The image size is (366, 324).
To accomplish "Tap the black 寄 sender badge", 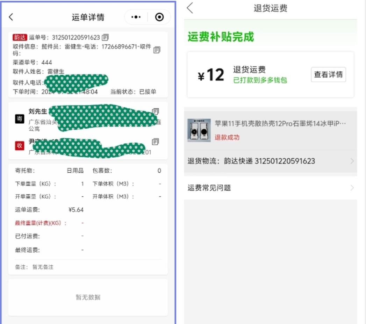I will click(x=20, y=119).
